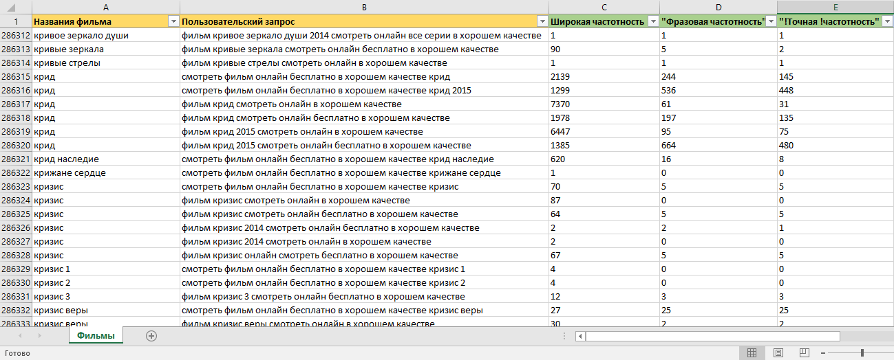Viewport: 894px width, 360px height.
Task: Select column D header
Action: (x=718, y=7)
